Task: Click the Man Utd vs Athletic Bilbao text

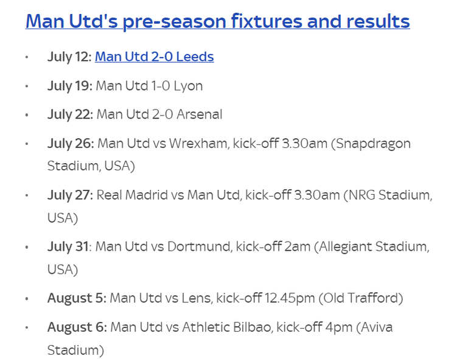Action: tap(191, 327)
